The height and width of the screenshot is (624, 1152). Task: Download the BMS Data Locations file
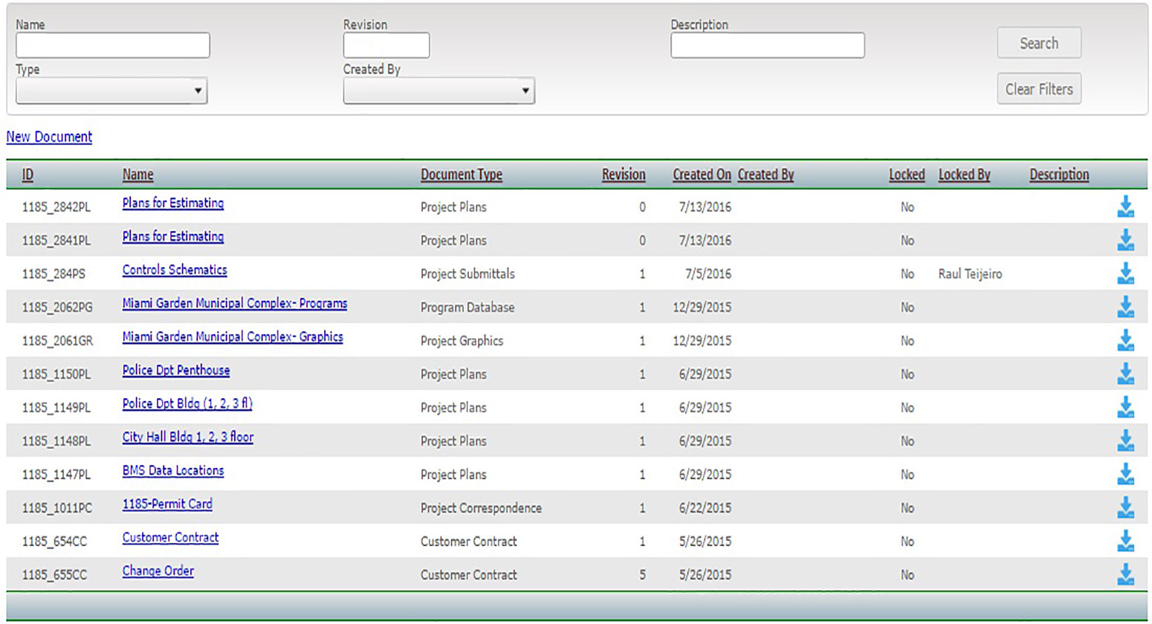click(1125, 474)
